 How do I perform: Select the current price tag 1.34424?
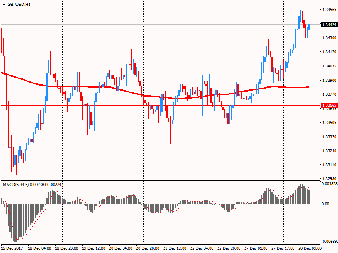click(328, 25)
